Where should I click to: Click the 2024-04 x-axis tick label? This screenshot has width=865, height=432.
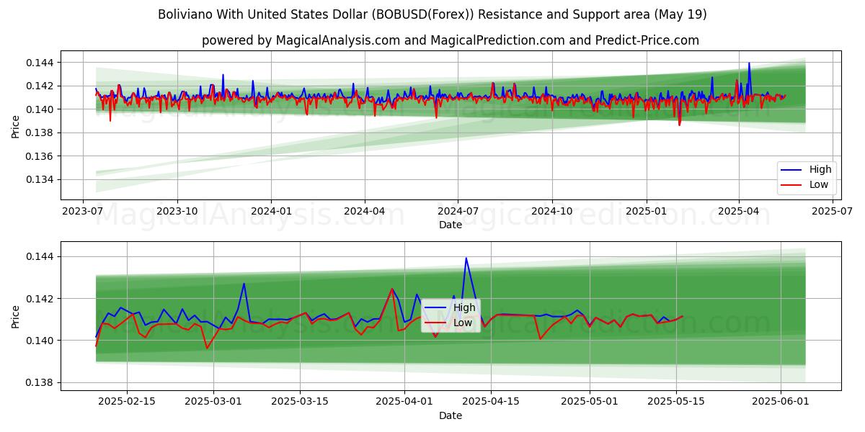(364, 211)
